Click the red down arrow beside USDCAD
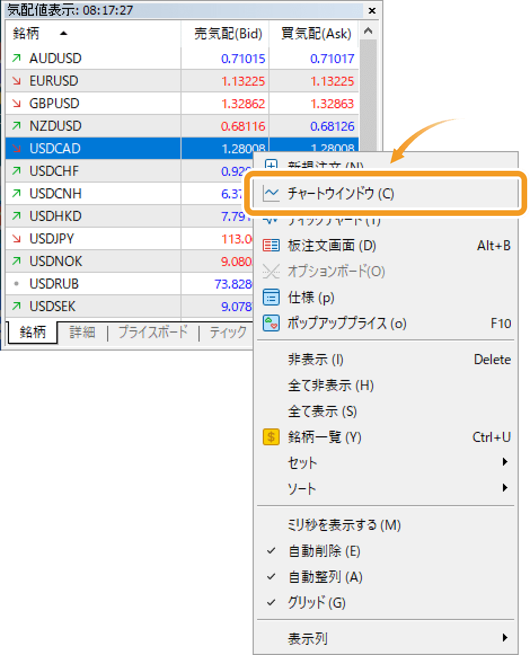 tap(17, 148)
